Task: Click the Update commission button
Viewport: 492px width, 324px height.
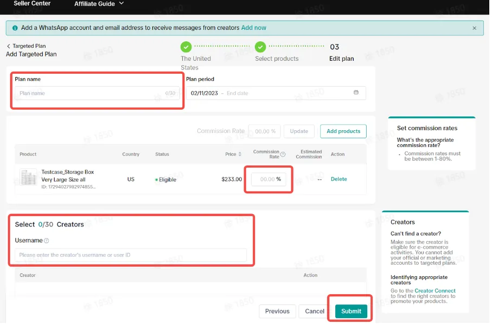Action: pyautogui.click(x=299, y=131)
